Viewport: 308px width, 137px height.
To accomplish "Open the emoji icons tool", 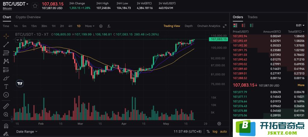I will [x=6, y=95].
